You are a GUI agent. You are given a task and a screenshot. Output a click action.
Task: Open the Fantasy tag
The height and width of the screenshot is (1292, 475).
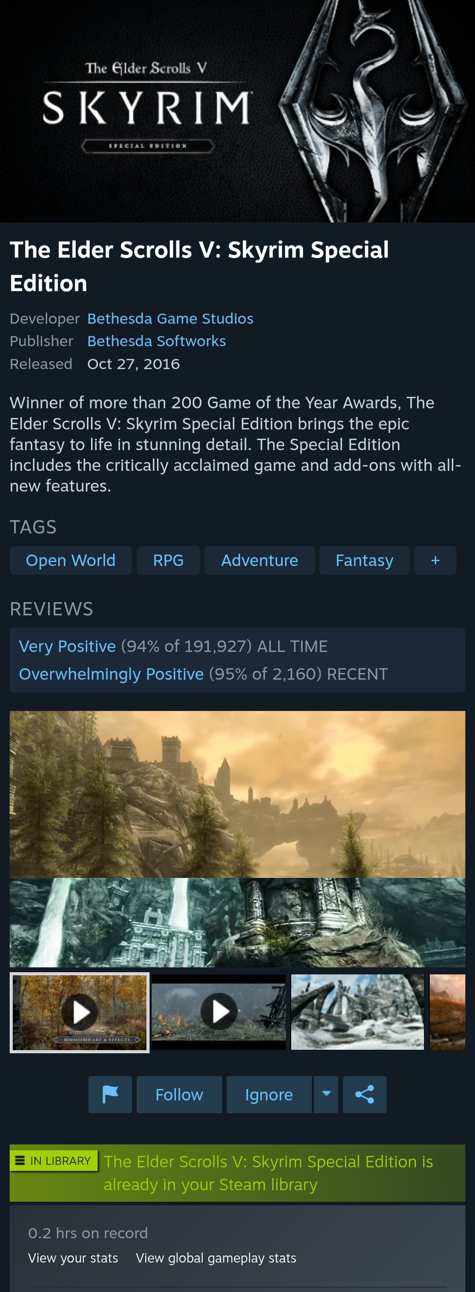[x=364, y=560]
